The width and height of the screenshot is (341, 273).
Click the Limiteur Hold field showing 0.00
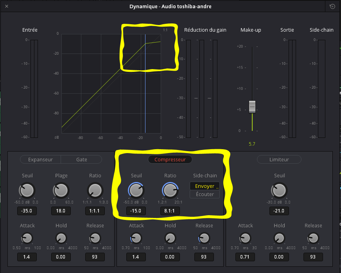pyautogui.click(x=279, y=257)
